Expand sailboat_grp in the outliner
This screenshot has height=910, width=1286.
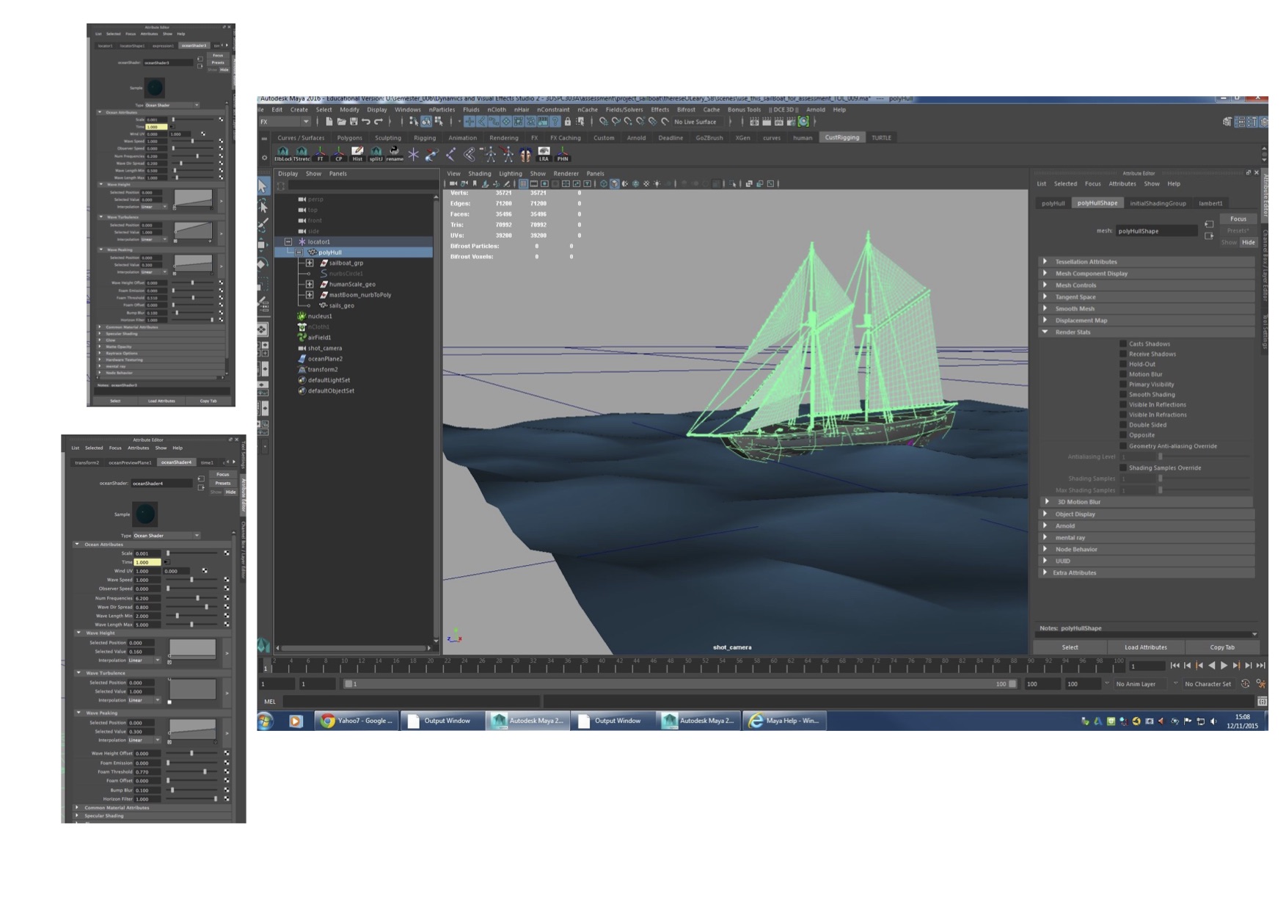coord(310,263)
